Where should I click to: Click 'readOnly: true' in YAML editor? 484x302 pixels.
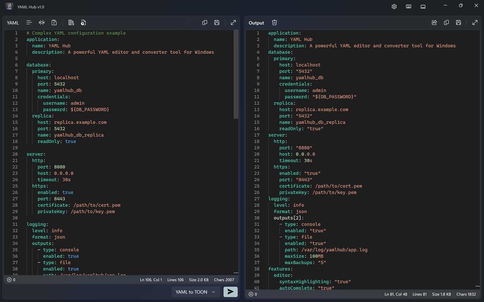pos(57,141)
